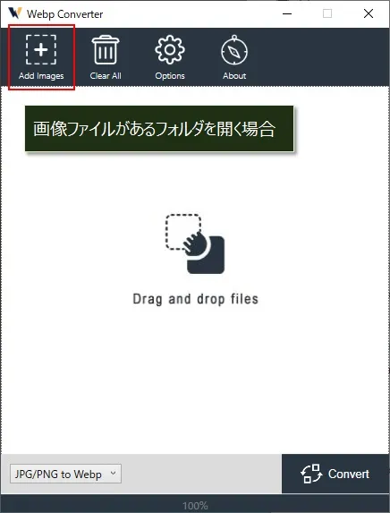Expand the JPG/PNG to Webp dropdown

(65, 474)
